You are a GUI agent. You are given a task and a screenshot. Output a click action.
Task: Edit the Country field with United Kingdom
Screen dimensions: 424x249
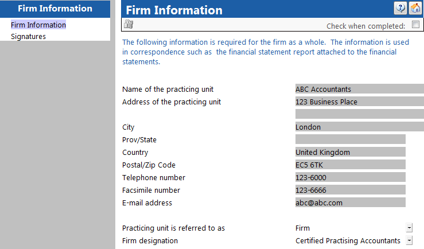click(351, 152)
